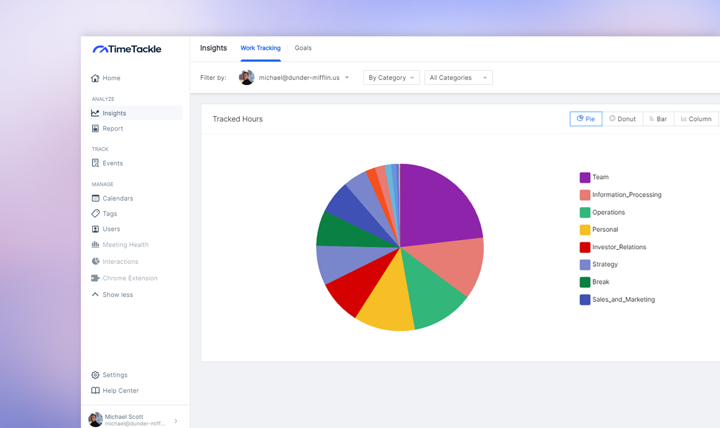
Task: Switch chart to Donut view
Action: click(x=622, y=119)
